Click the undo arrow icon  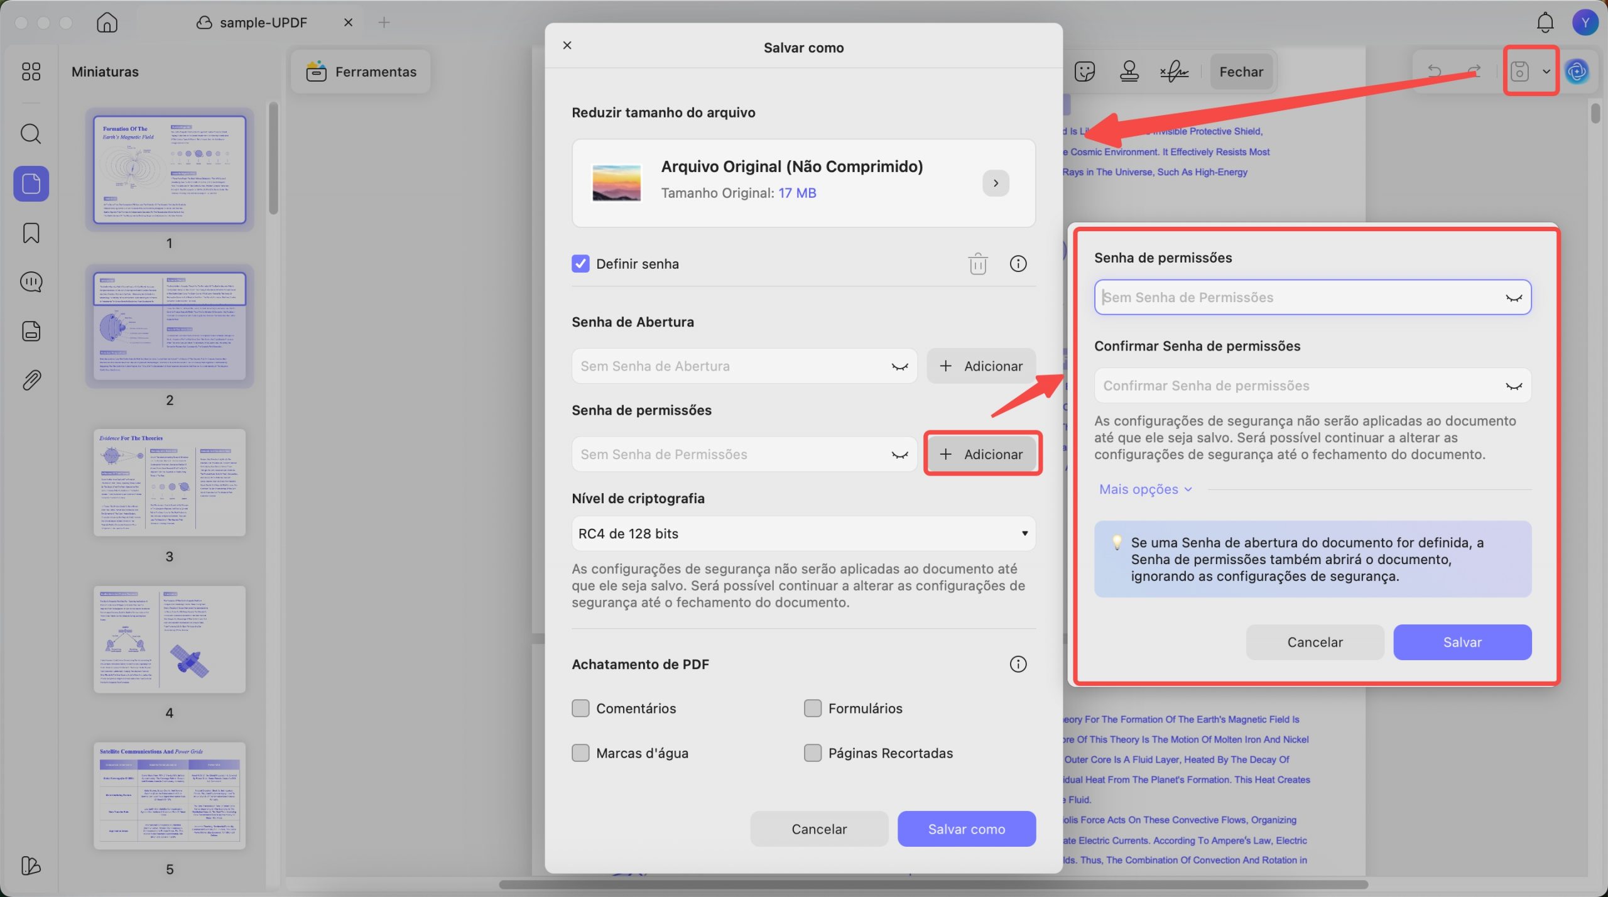tap(1434, 72)
